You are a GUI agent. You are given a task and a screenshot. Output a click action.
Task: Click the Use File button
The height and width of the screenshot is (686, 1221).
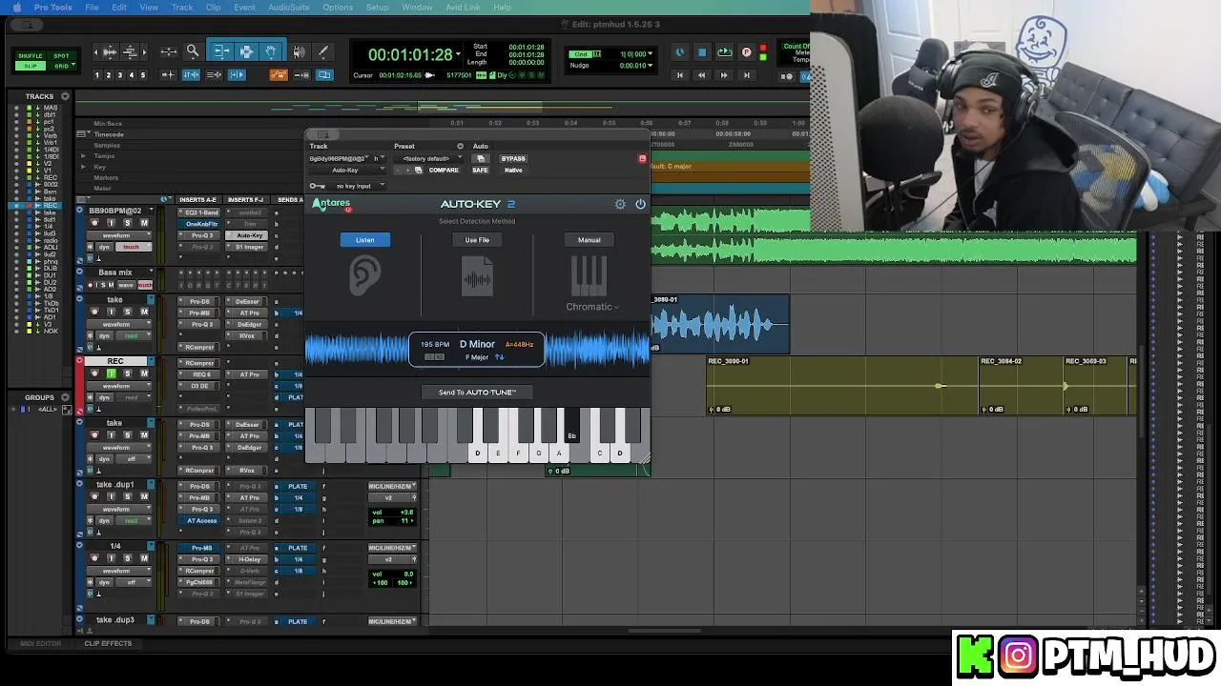point(477,240)
